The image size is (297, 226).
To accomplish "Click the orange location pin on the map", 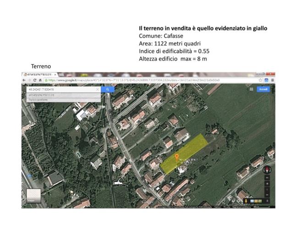I will click(x=177, y=157).
